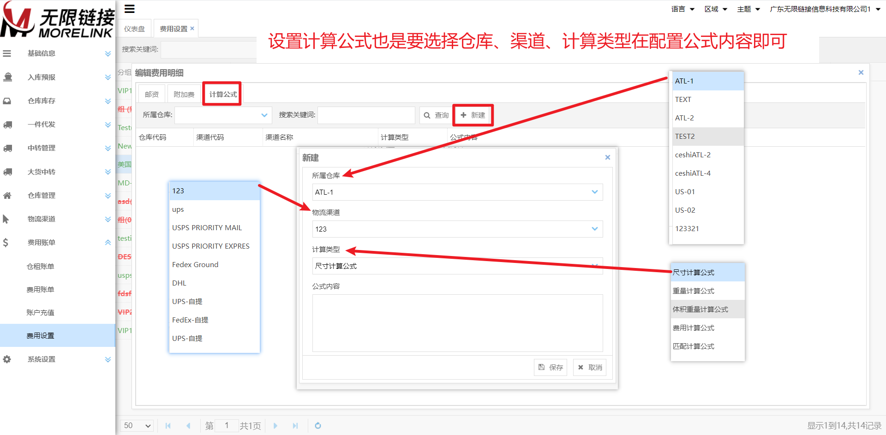Expand 仓库库存 sidebar menu
Image resolution: width=886 pixels, height=435 pixels.
108,101
